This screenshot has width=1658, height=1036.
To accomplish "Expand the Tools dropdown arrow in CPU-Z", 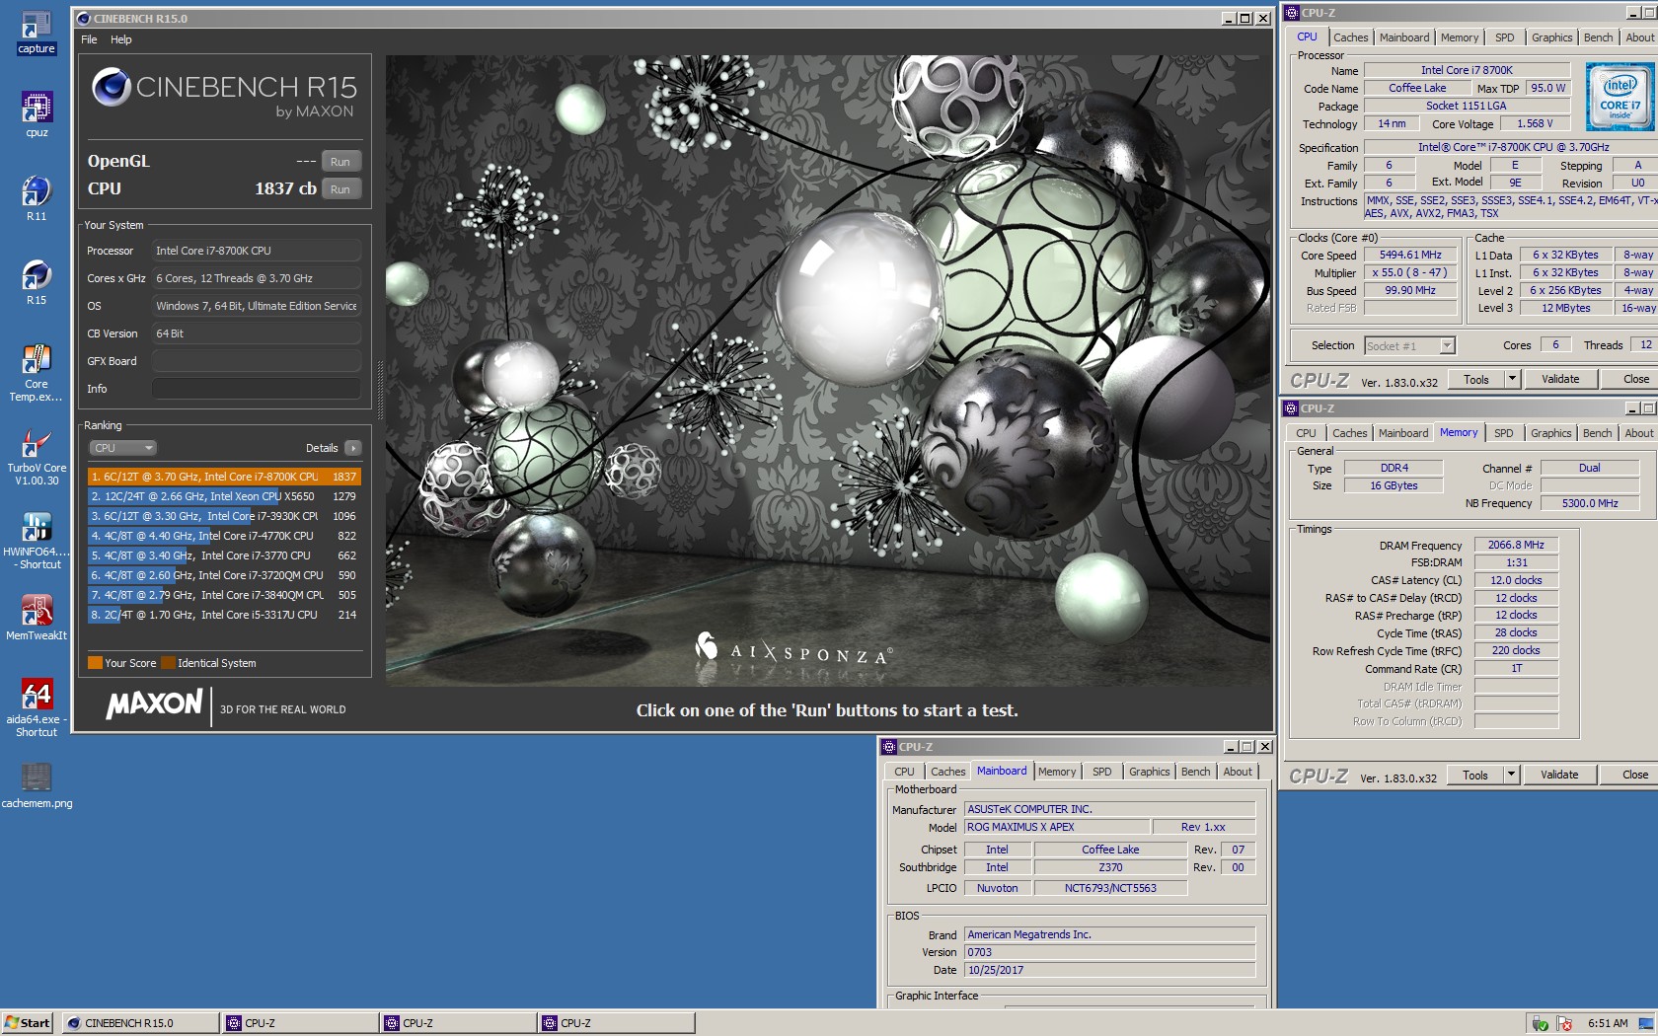I will (x=1511, y=379).
